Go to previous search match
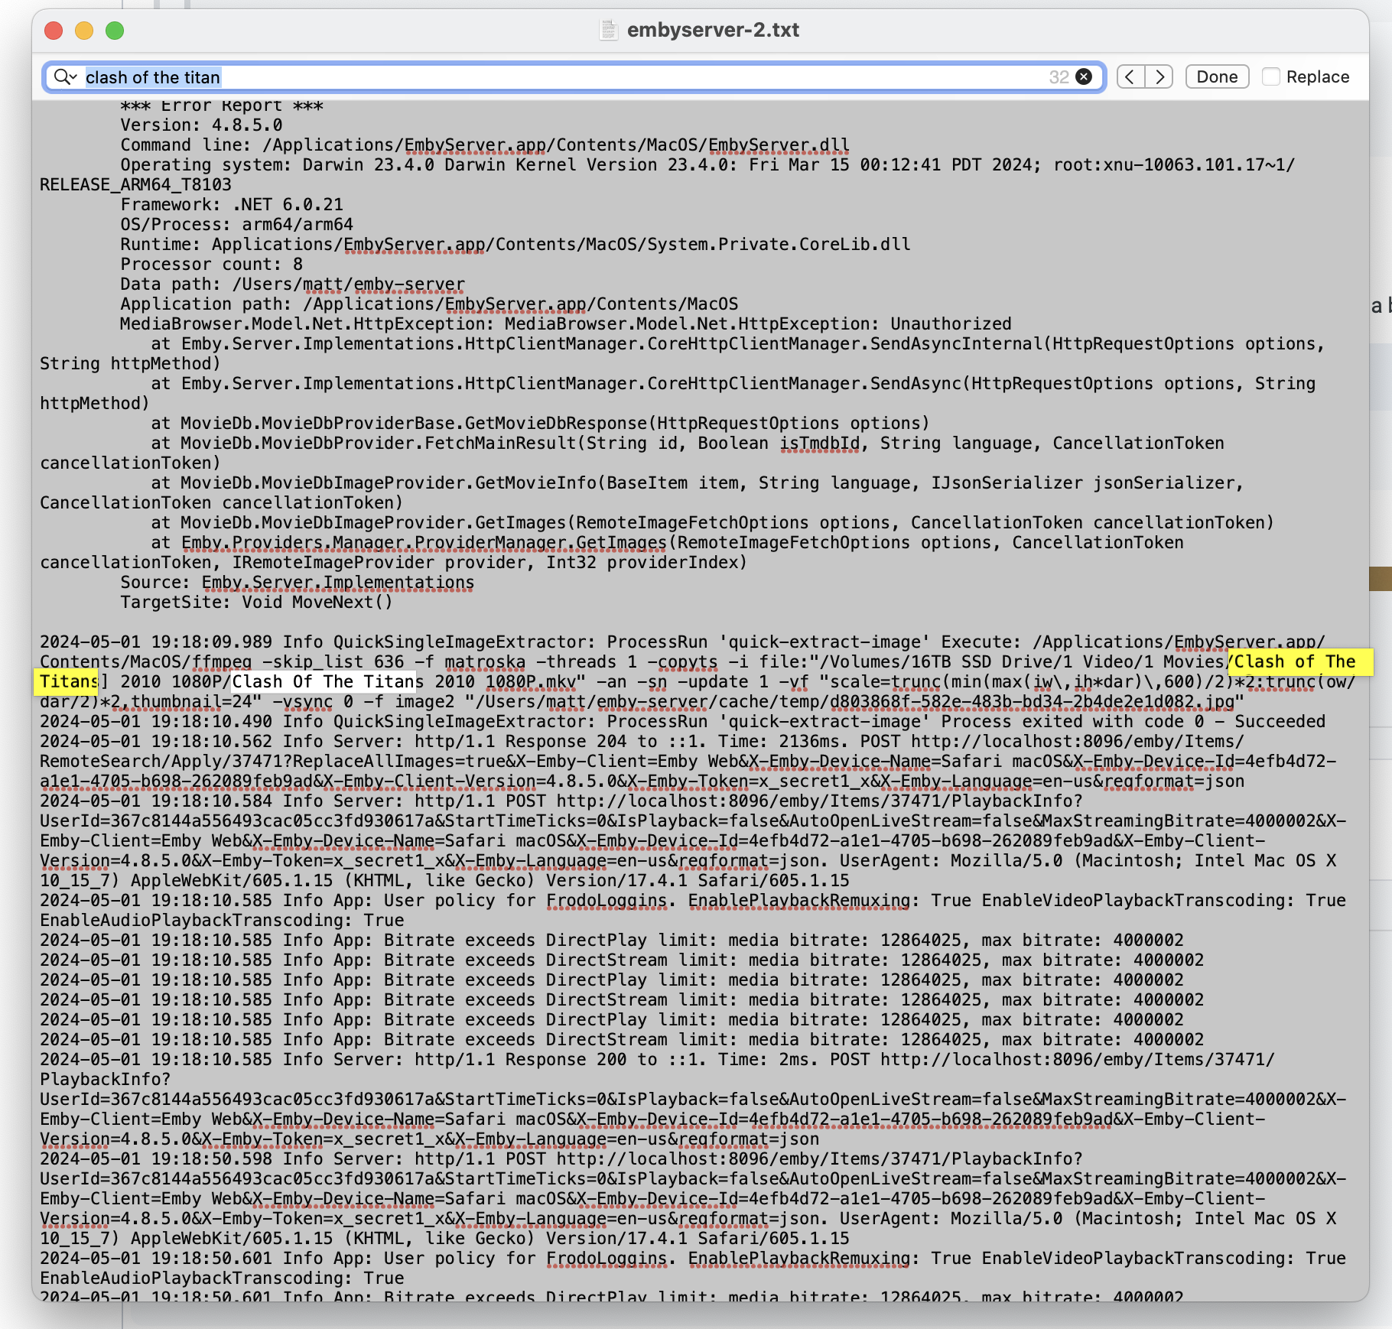The image size is (1392, 1329). pos(1130,76)
